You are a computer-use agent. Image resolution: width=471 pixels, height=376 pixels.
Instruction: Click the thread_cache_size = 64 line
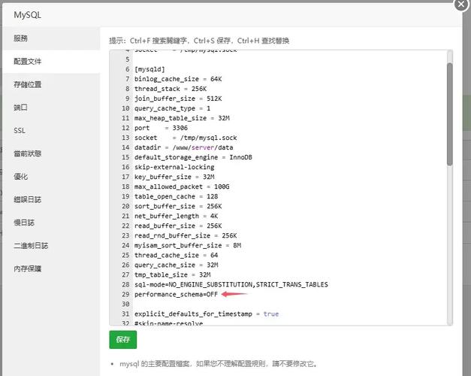pos(176,255)
